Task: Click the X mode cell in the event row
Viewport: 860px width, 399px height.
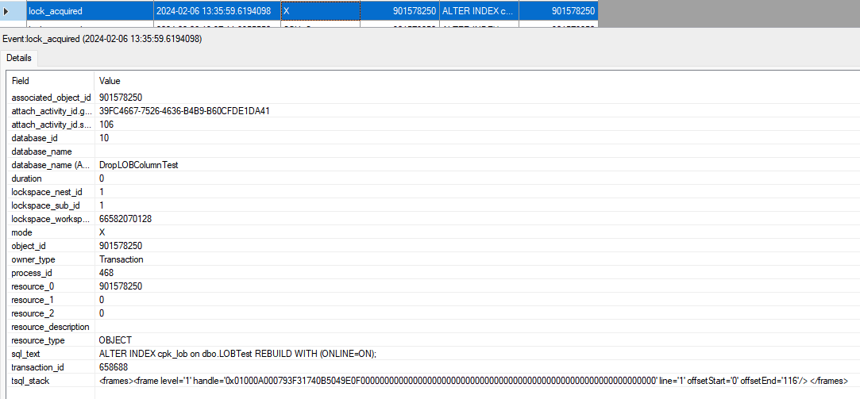Action: (x=319, y=11)
